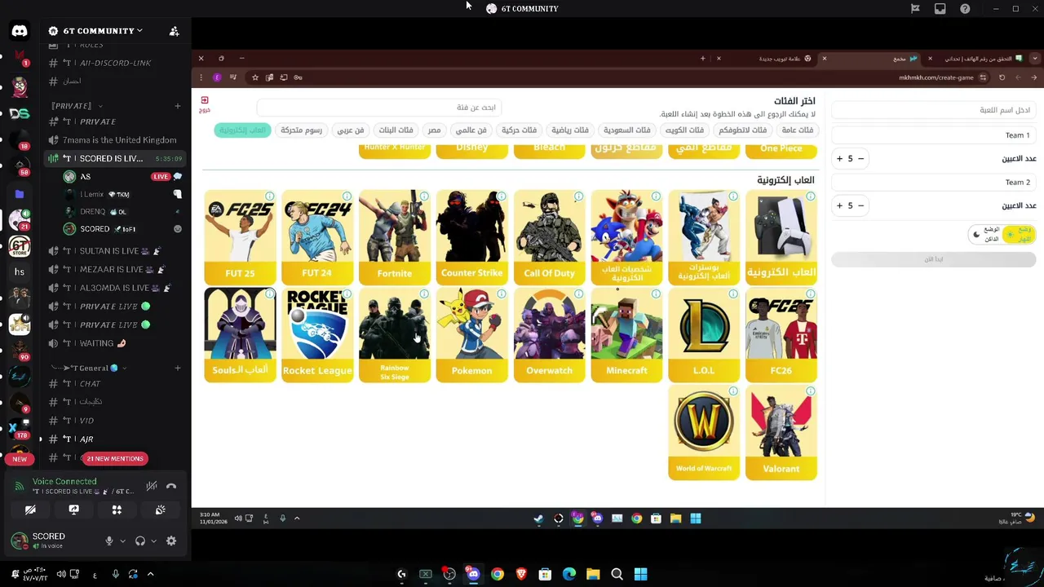Open File Explorer from bottom taskbar
Viewport: 1044px width, 587px height.
pyautogui.click(x=593, y=575)
